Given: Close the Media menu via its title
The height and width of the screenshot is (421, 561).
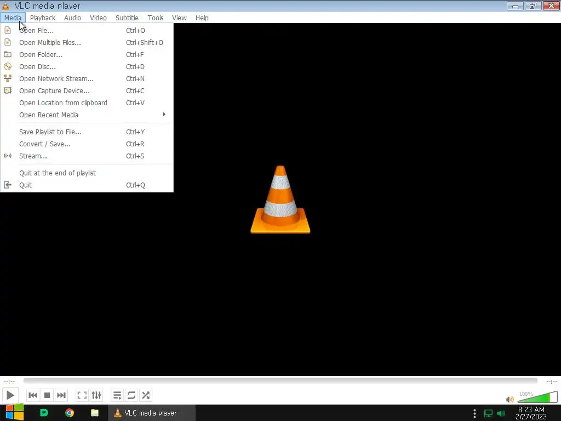Looking at the screenshot, I should [13, 18].
